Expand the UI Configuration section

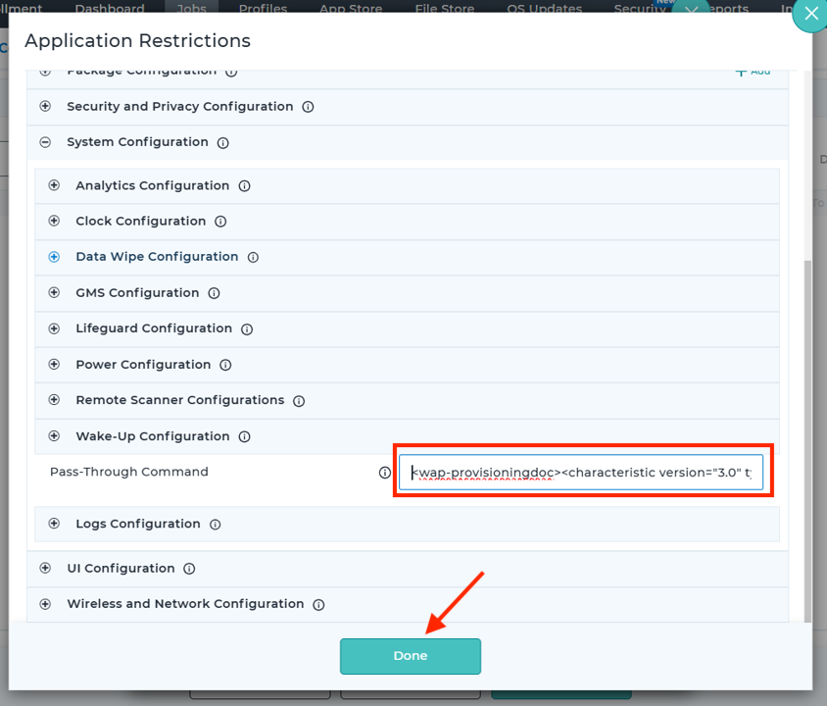(45, 569)
